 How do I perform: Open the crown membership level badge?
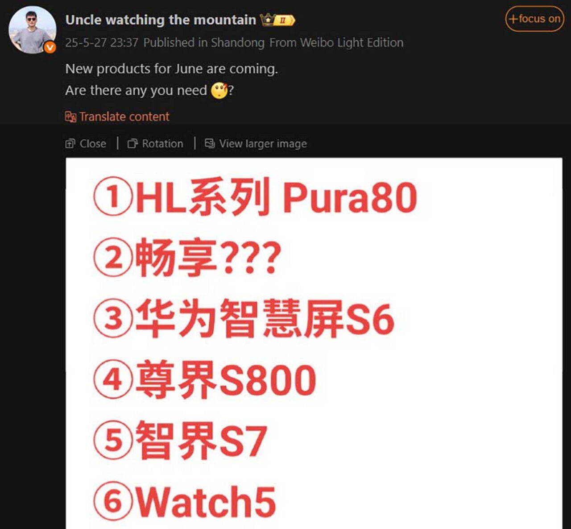point(278,20)
